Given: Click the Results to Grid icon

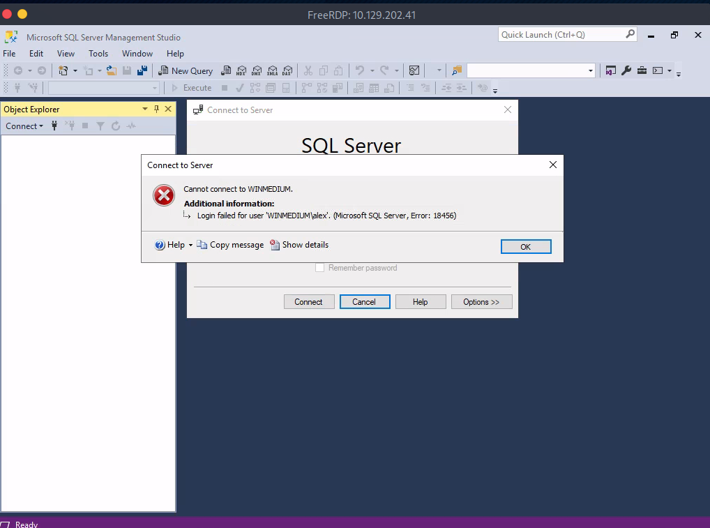Looking at the screenshot, I should [x=374, y=88].
